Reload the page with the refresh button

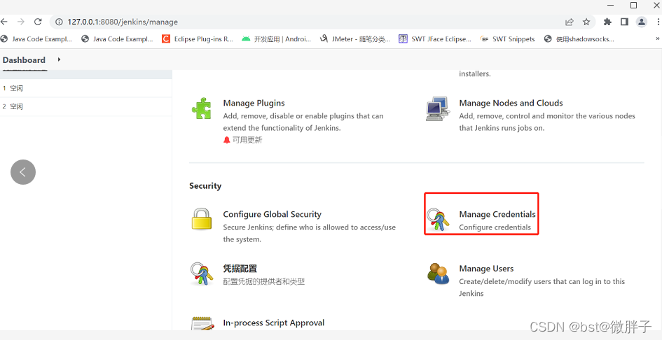[38, 22]
